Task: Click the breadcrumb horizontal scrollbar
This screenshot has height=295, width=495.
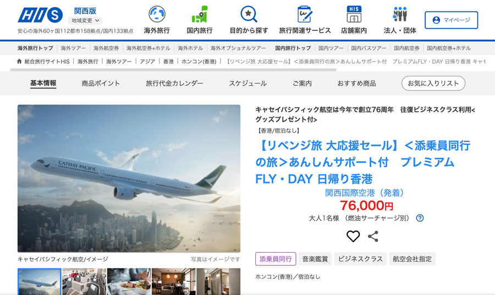Action: (x=173, y=69)
